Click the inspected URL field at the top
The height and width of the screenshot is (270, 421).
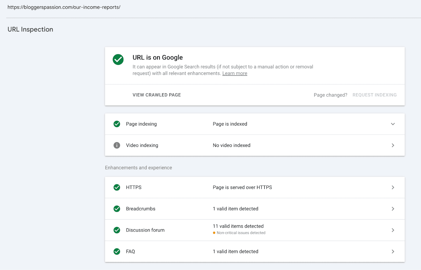click(x=64, y=7)
